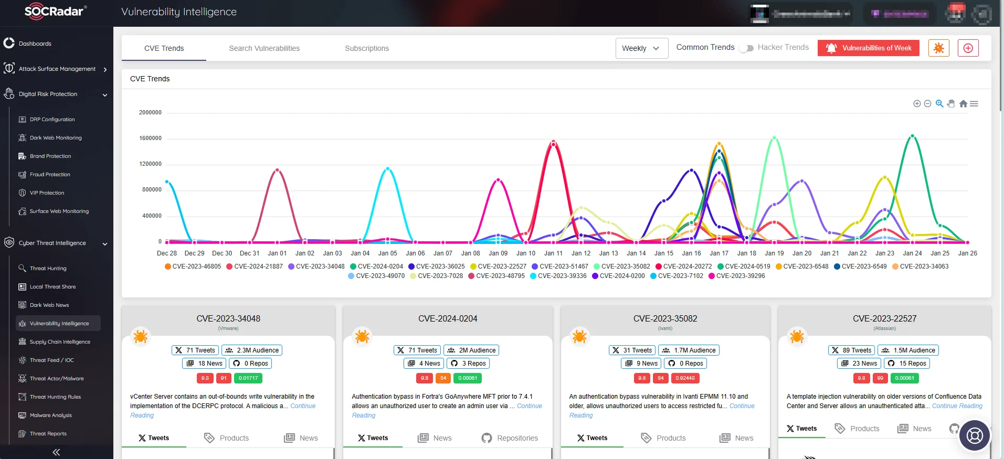
Task: Zoom in on the CVE Trends chart
Action: [x=917, y=104]
